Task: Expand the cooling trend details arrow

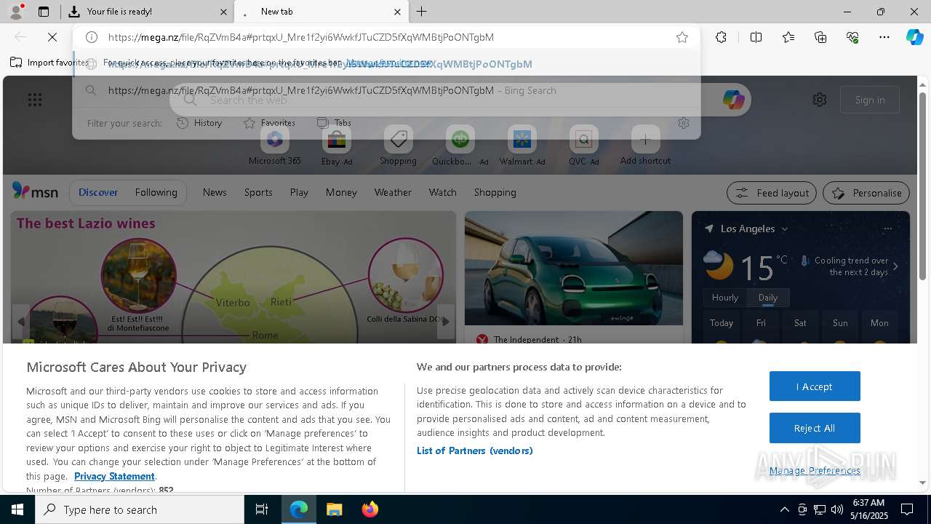Action: (x=895, y=266)
